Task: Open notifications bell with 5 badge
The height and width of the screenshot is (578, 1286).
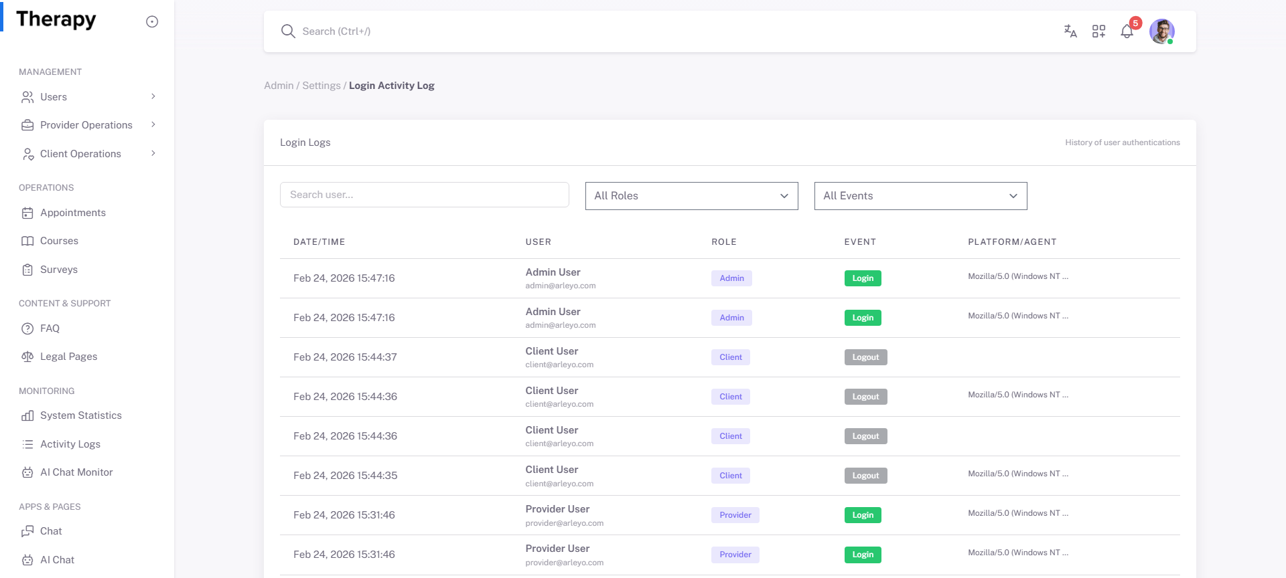Action: point(1128,30)
